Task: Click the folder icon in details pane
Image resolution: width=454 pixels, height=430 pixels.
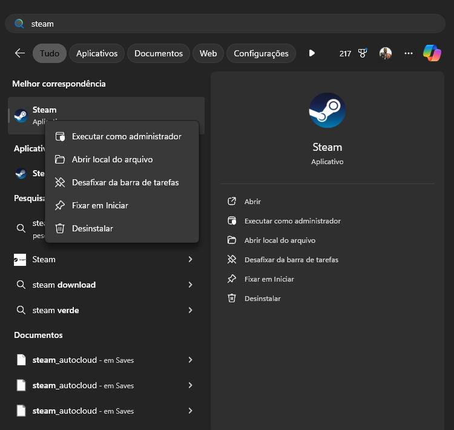Action: (x=232, y=240)
